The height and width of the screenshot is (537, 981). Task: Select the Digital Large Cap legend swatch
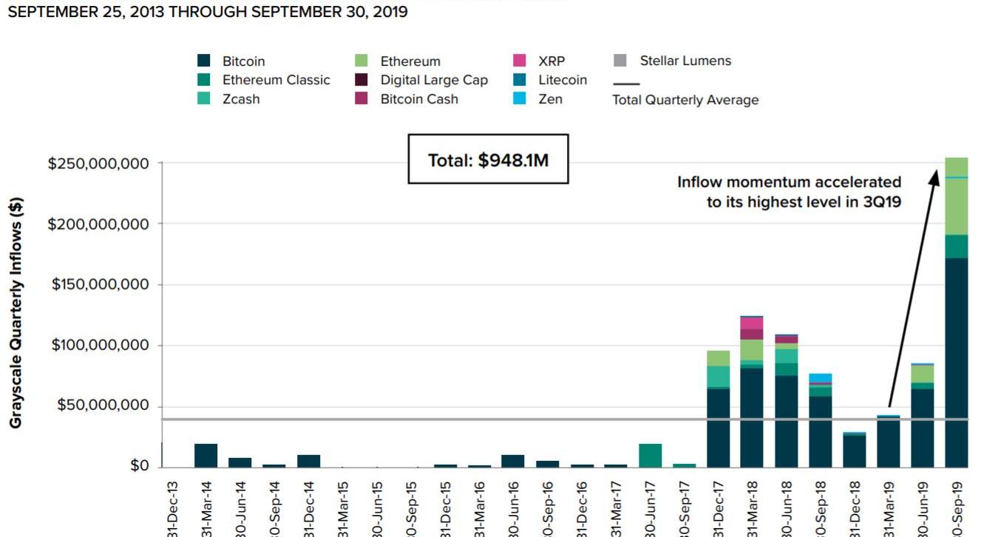tap(361, 80)
